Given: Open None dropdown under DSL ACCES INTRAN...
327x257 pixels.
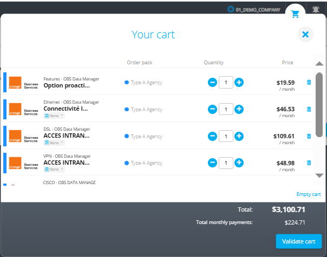Looking at the screenshot, I should click(x=54, y=143).
